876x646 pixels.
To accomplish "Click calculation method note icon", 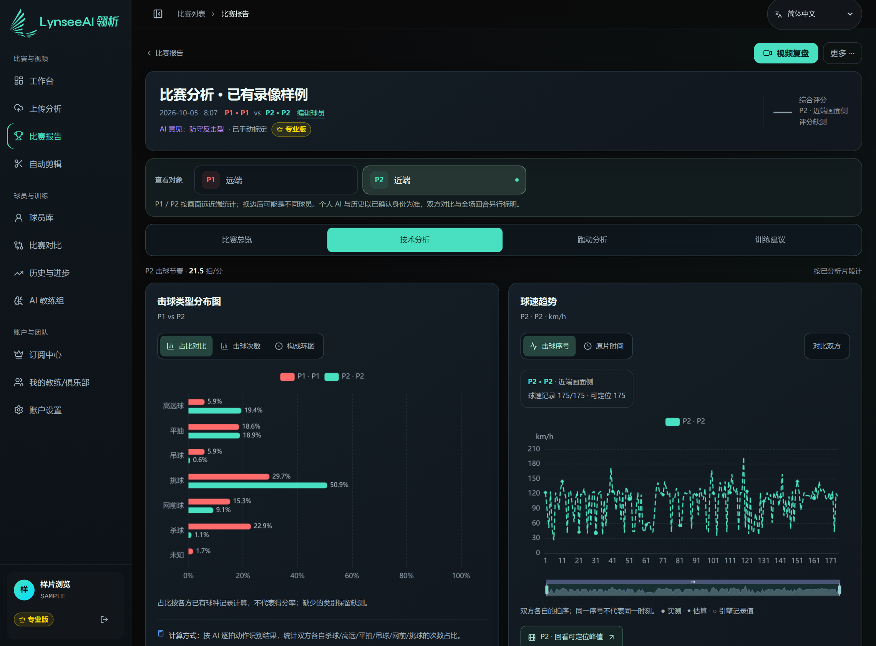I will pyautogui.click(x=161, y=633).
